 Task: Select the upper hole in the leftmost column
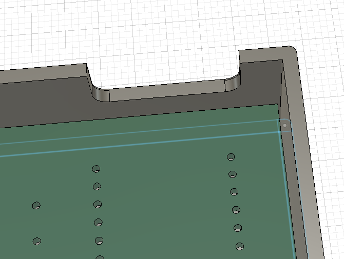pyautogui.click(x=36, y=205)
